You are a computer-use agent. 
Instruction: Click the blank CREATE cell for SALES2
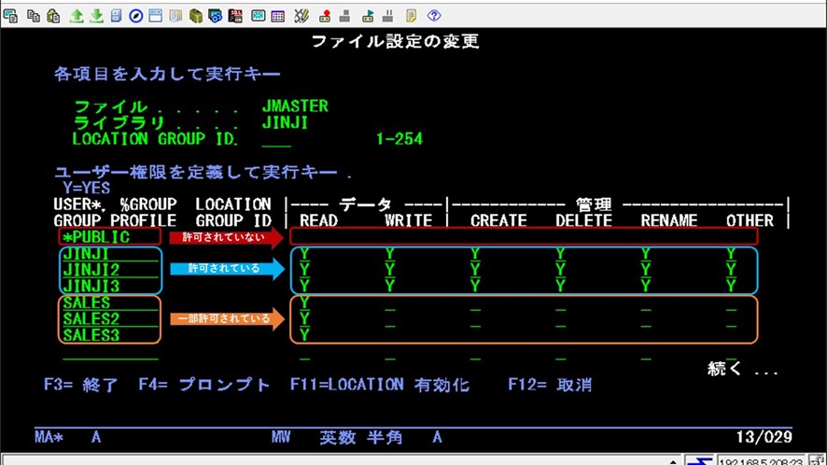[475, 320]
